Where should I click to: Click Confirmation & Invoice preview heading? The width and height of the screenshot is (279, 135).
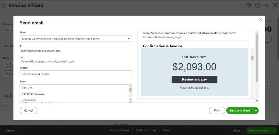(163, 46)
